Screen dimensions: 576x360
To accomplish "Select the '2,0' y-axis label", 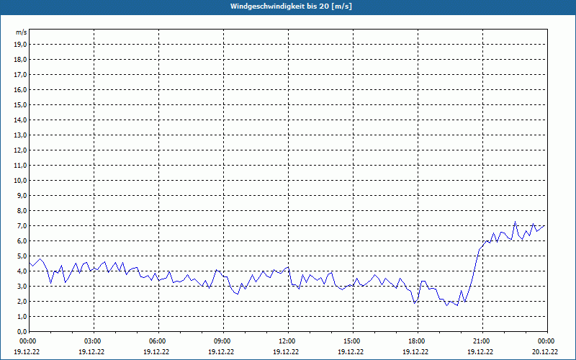I will tap(22, 301).
